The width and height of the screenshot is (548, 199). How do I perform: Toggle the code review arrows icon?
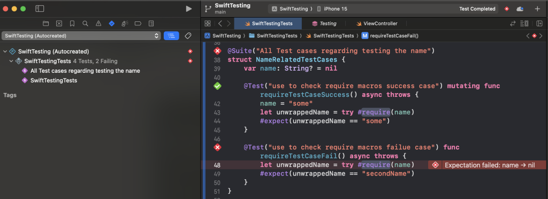pyautogui.click(x=513, y=24)
